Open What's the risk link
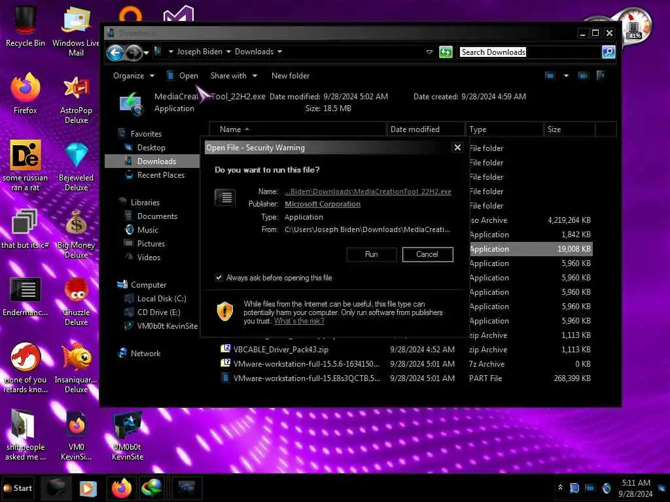The height and width of the screenshot is (502, 670). point(299,321)
